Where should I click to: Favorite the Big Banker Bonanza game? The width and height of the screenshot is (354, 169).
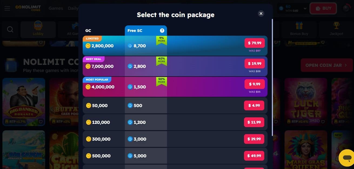[41, 122]
